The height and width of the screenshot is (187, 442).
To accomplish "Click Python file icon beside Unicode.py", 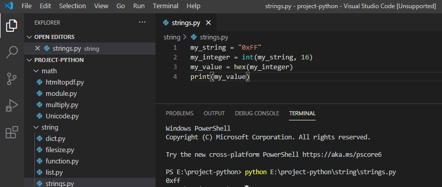I will (40, 116).
